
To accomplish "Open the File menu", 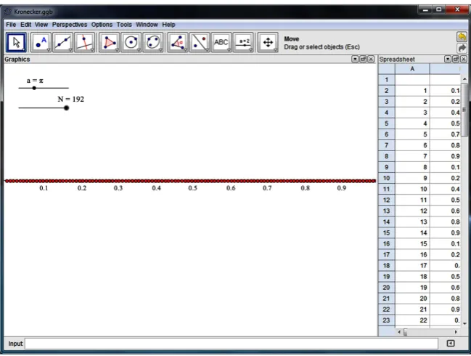I will click(11, 25).
